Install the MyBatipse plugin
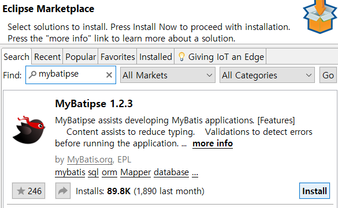The height and width of the screenshot is (208, 338). click(x=314, y=191)
